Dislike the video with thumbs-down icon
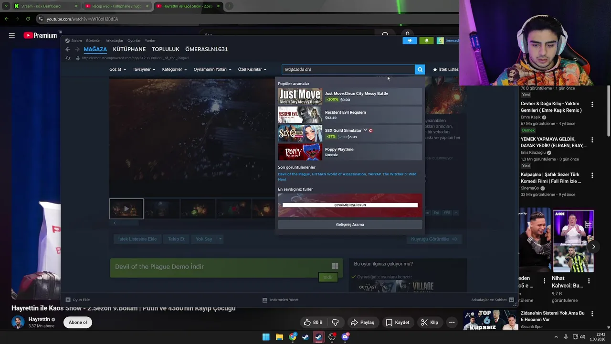 click(x=336, y=322)
